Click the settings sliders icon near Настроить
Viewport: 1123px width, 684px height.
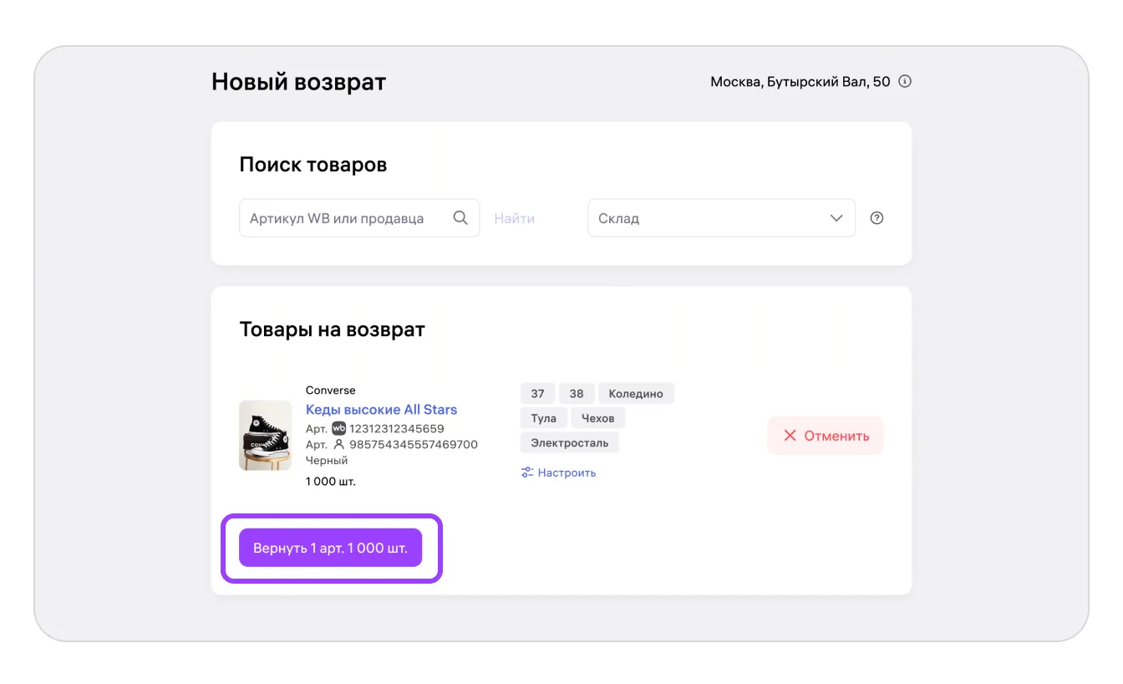pos(527,472)
